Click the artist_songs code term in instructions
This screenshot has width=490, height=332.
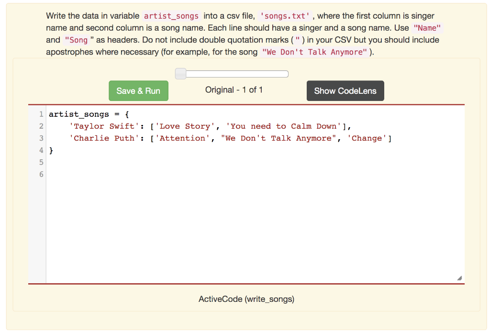(x=171, y=16)
